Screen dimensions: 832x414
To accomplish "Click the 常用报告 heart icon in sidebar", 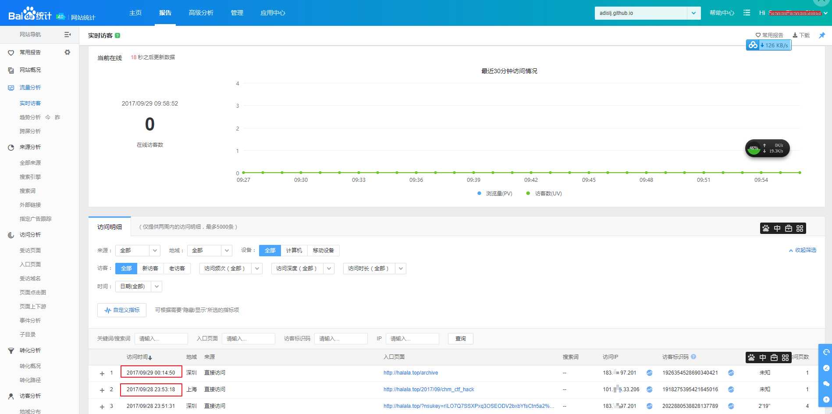I will point(11,53).
